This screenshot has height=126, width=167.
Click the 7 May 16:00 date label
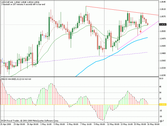tap(86, 124)
